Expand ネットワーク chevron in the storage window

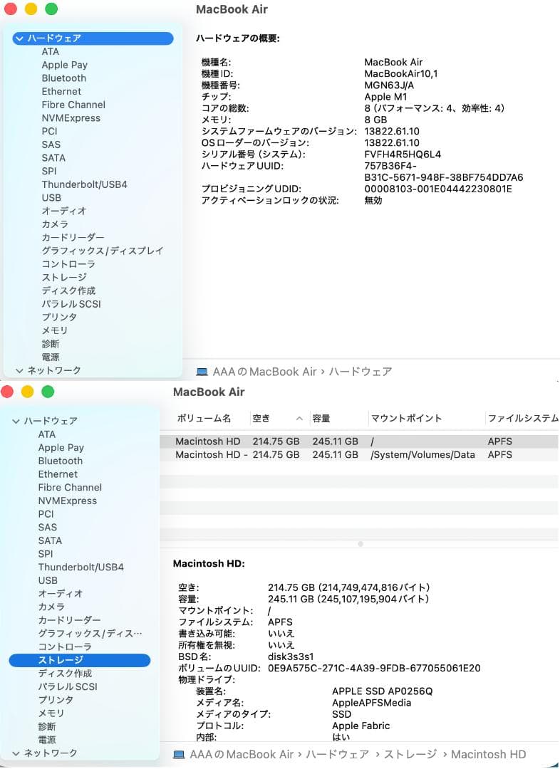click(16, 753)
